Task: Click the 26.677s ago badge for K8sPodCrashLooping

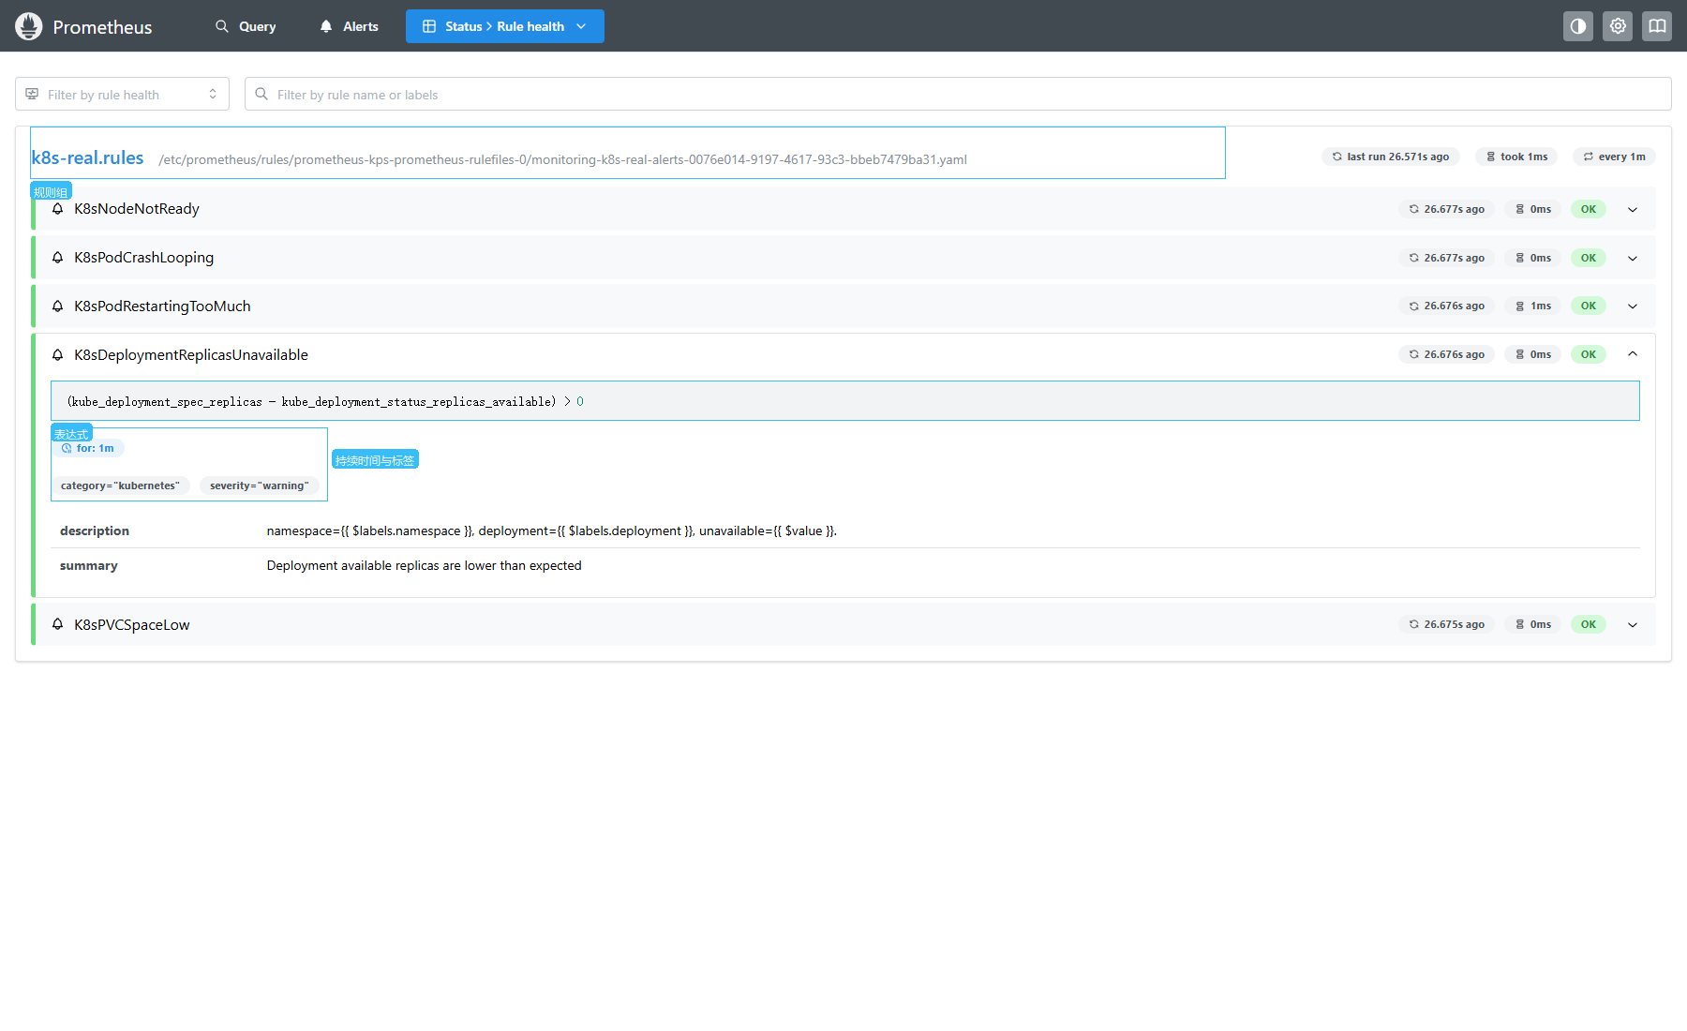Action: point(1446,258)
